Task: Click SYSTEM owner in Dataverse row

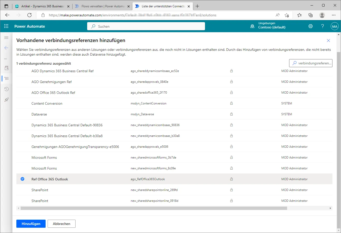Action: pos(287,114)
